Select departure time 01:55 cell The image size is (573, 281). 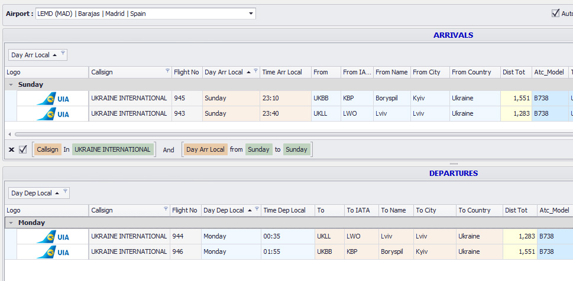pos(287,252)
